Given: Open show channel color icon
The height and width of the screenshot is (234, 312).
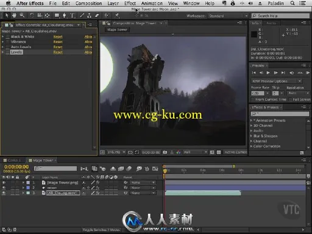Looking at the screenshot, I should [179, 152].
